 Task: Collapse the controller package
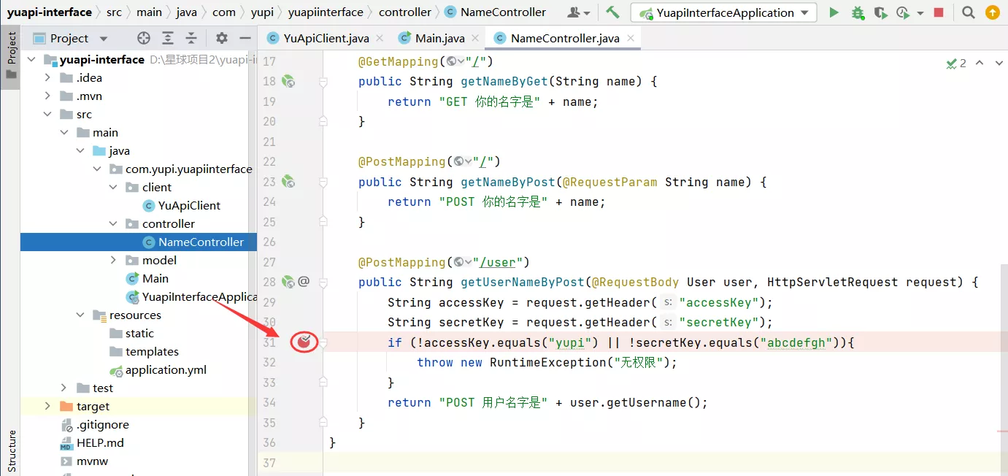pos(113,223)
